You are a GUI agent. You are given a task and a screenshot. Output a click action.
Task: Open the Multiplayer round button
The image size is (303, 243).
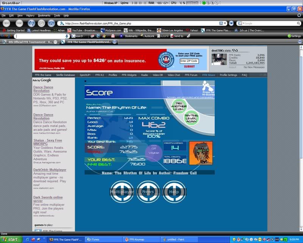pos(122,191)
